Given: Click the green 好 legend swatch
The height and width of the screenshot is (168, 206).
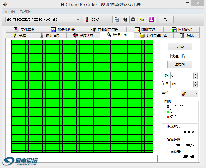Looking at the screenshot, I should click(x=168, y=112).
